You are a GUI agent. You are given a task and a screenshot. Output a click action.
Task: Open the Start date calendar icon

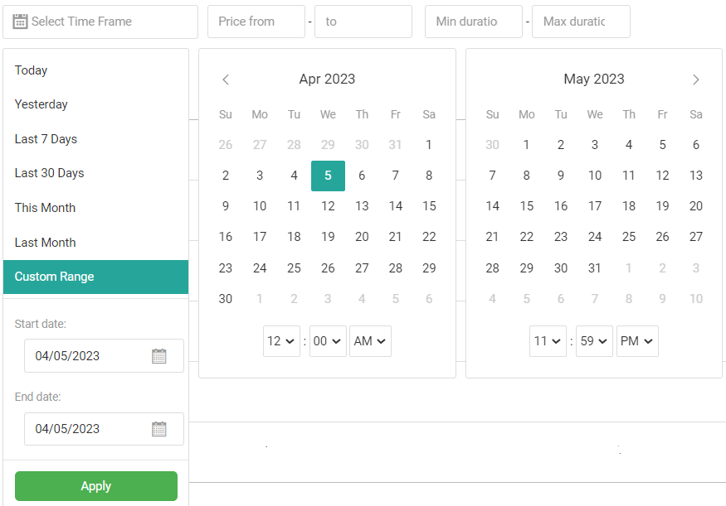click(159, 356)
